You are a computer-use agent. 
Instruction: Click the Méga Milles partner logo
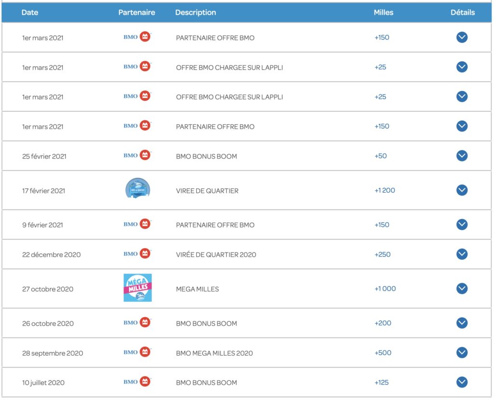137,288
